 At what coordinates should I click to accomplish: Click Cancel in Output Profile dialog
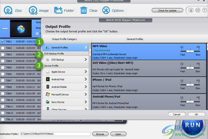pyautogui.click(x=176, y=114)
